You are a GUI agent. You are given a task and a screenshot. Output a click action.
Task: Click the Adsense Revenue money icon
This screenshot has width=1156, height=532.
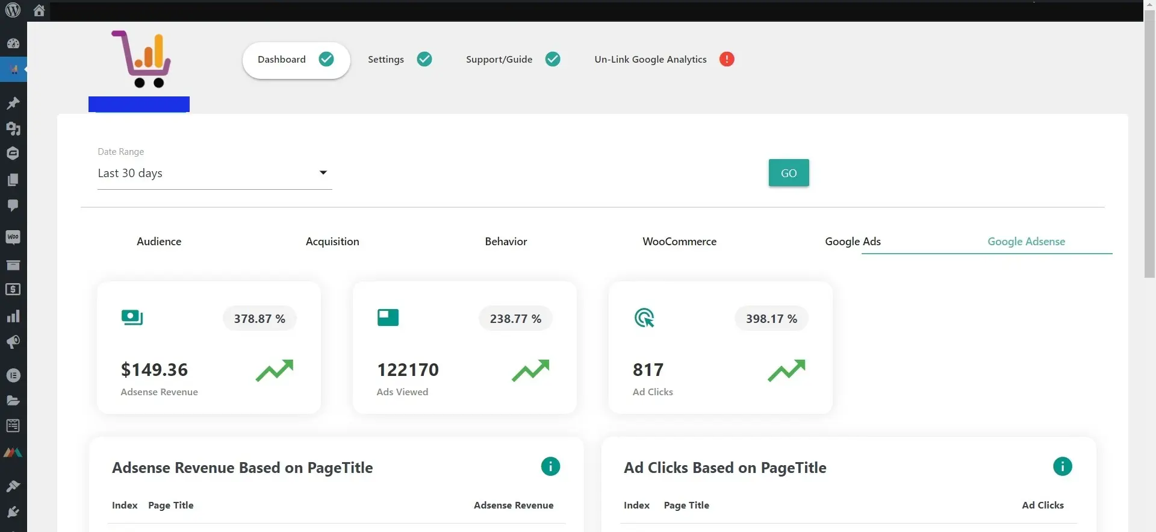[132, 318]
